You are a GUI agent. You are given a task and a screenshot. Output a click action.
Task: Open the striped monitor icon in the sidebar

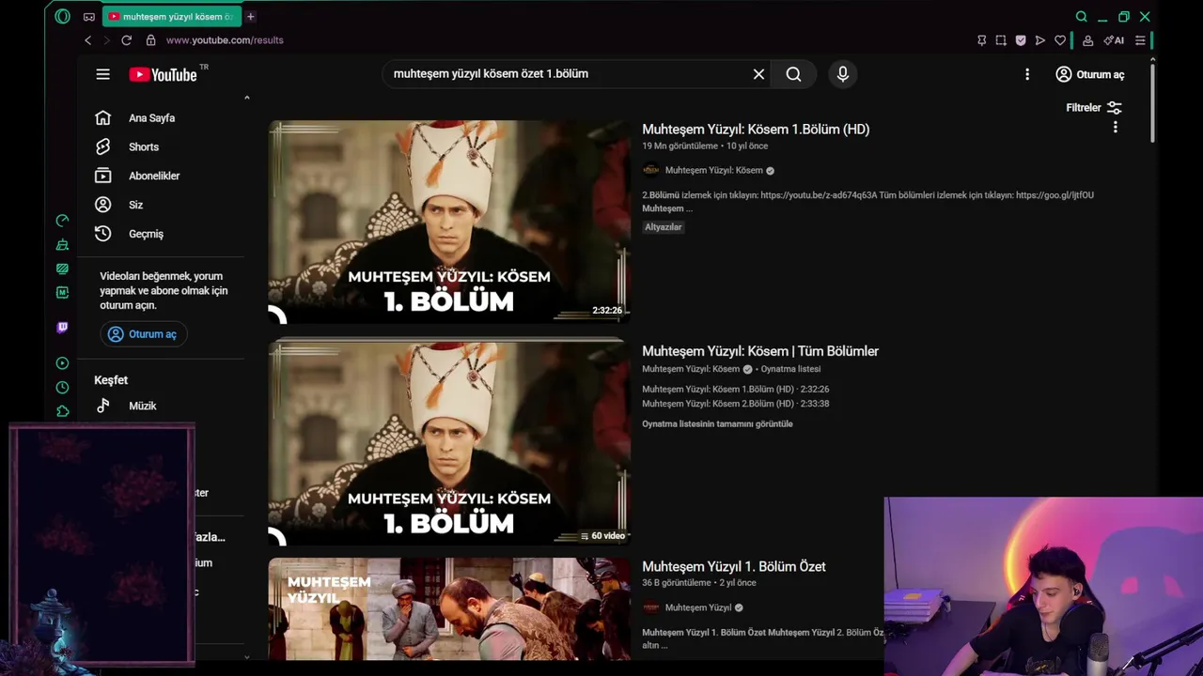62,269
